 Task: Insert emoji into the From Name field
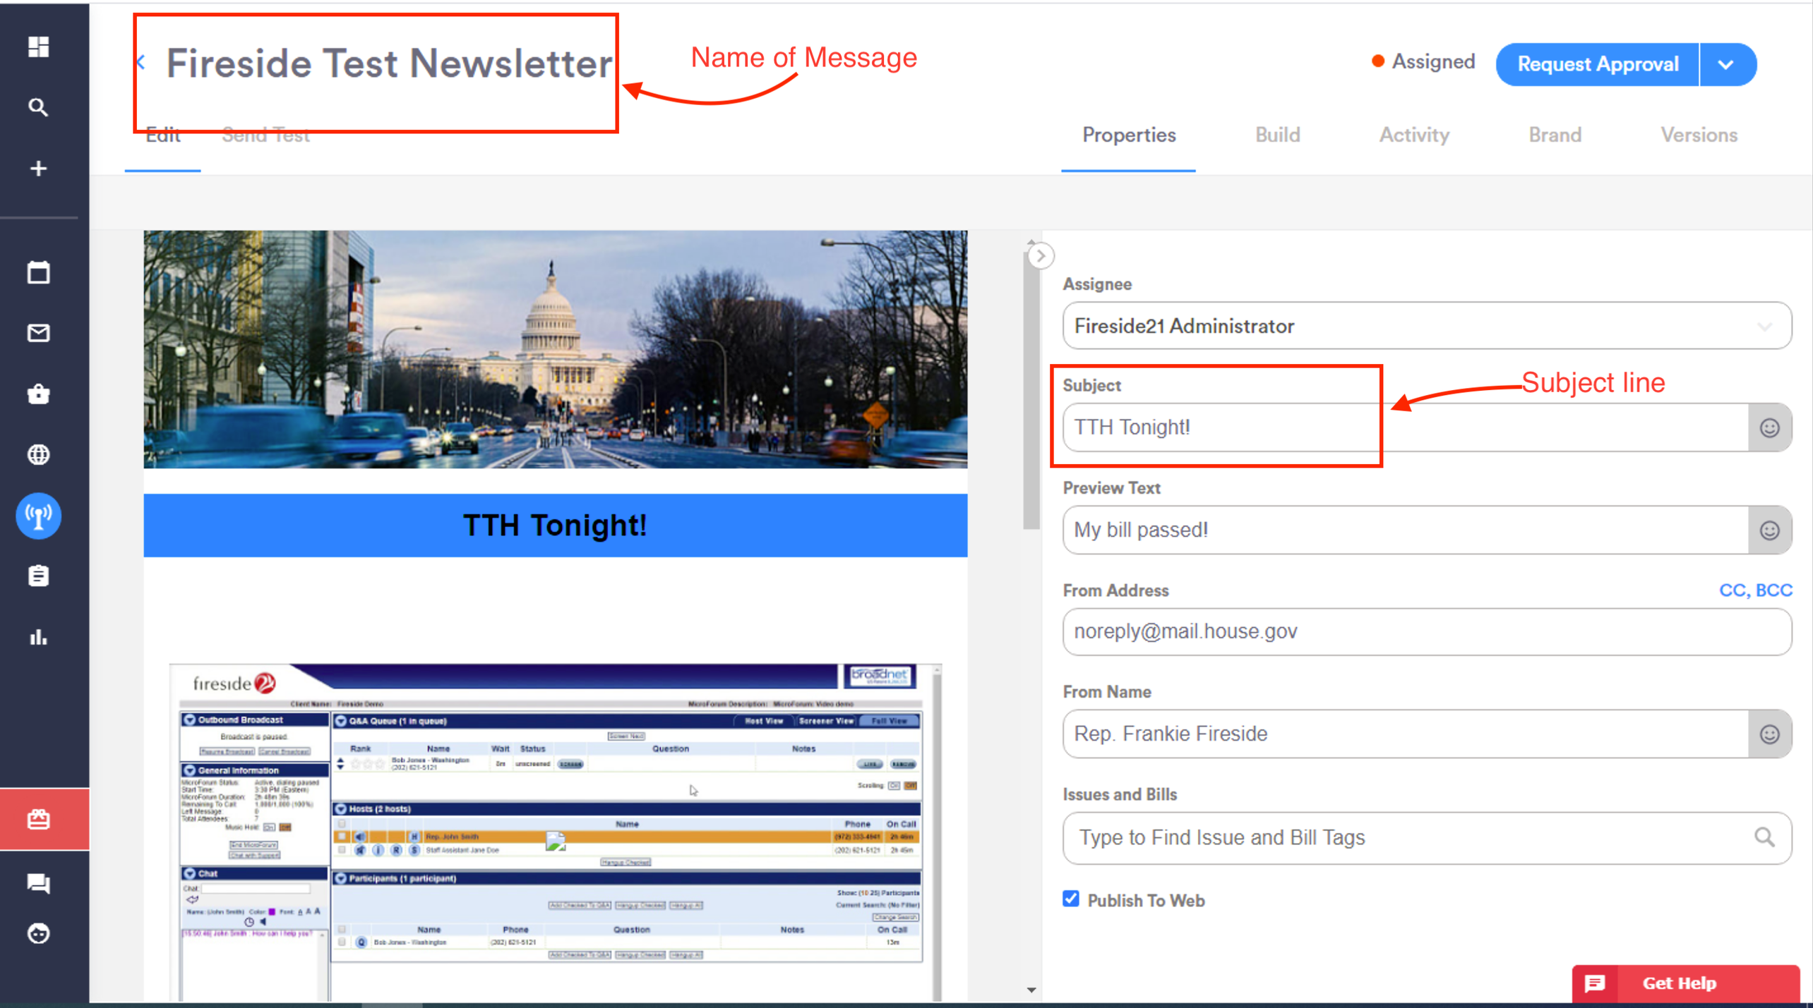point(1769,734)
